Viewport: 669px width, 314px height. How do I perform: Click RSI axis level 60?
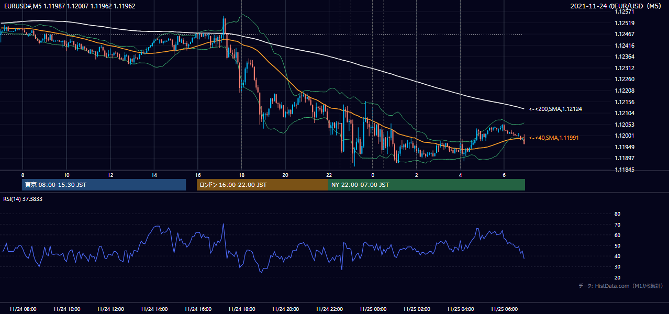tap(617, 235)
